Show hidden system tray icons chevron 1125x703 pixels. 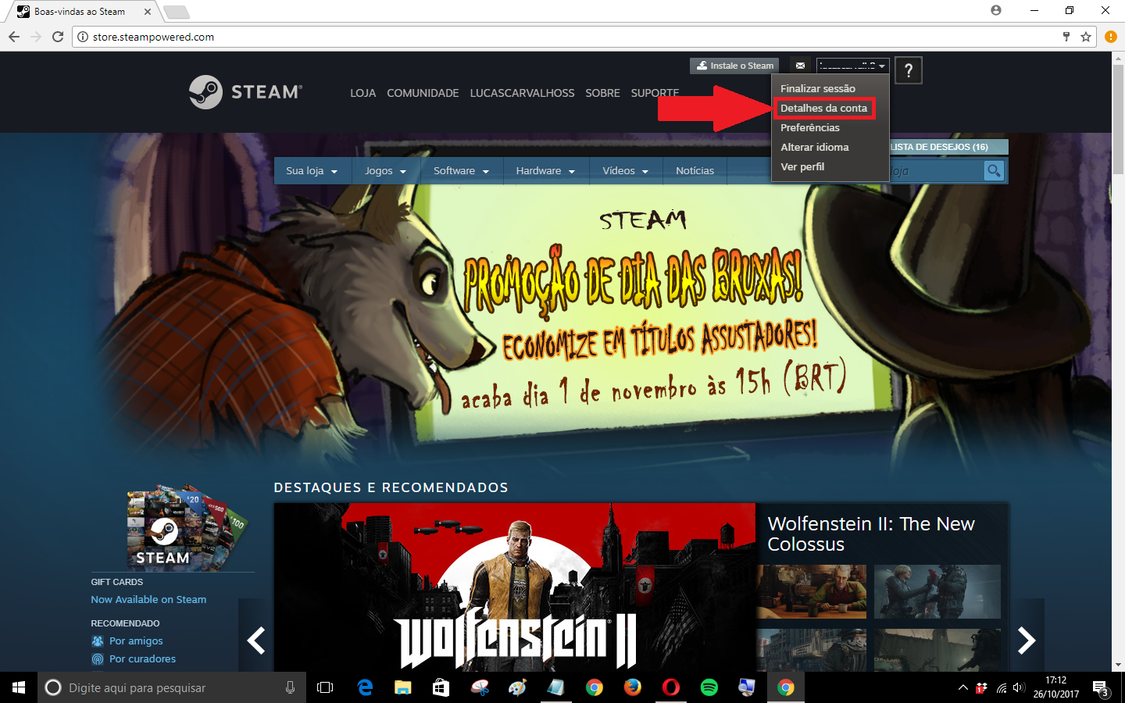962,688
